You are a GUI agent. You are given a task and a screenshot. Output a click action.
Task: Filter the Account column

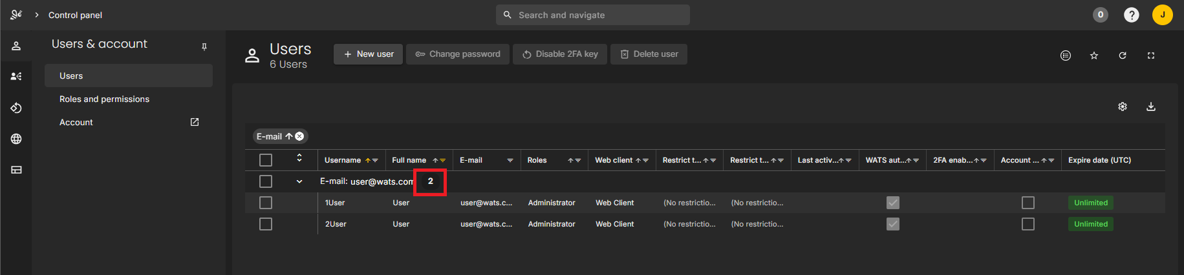1051,160
